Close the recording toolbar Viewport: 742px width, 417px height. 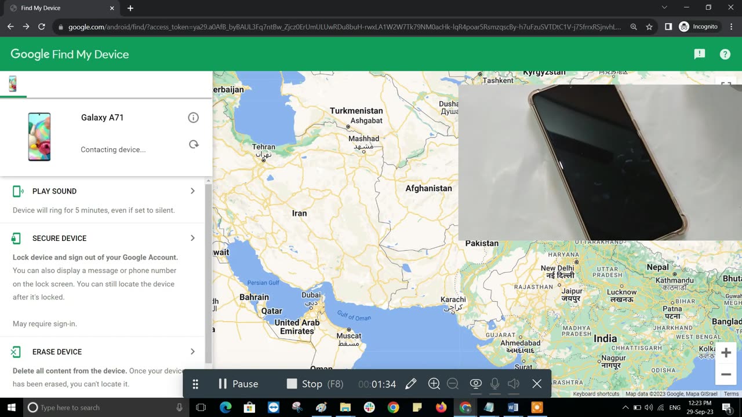tap(537, 384)
